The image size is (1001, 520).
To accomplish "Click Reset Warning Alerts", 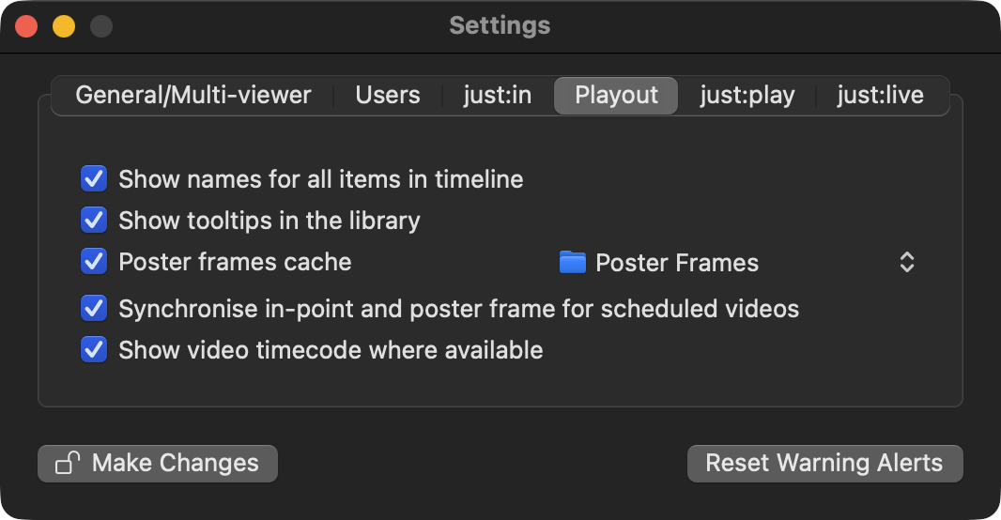I will [x=824, y=464].
